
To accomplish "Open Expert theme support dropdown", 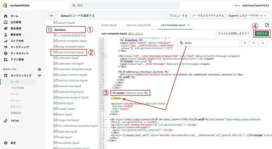I will pyautogui.click(x=248, y=16).
